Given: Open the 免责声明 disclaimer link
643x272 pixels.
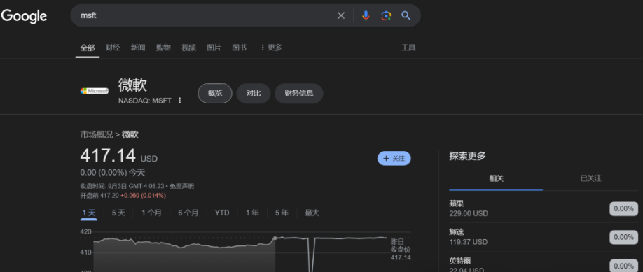Looking at the screenshot, I should point(182,187).
